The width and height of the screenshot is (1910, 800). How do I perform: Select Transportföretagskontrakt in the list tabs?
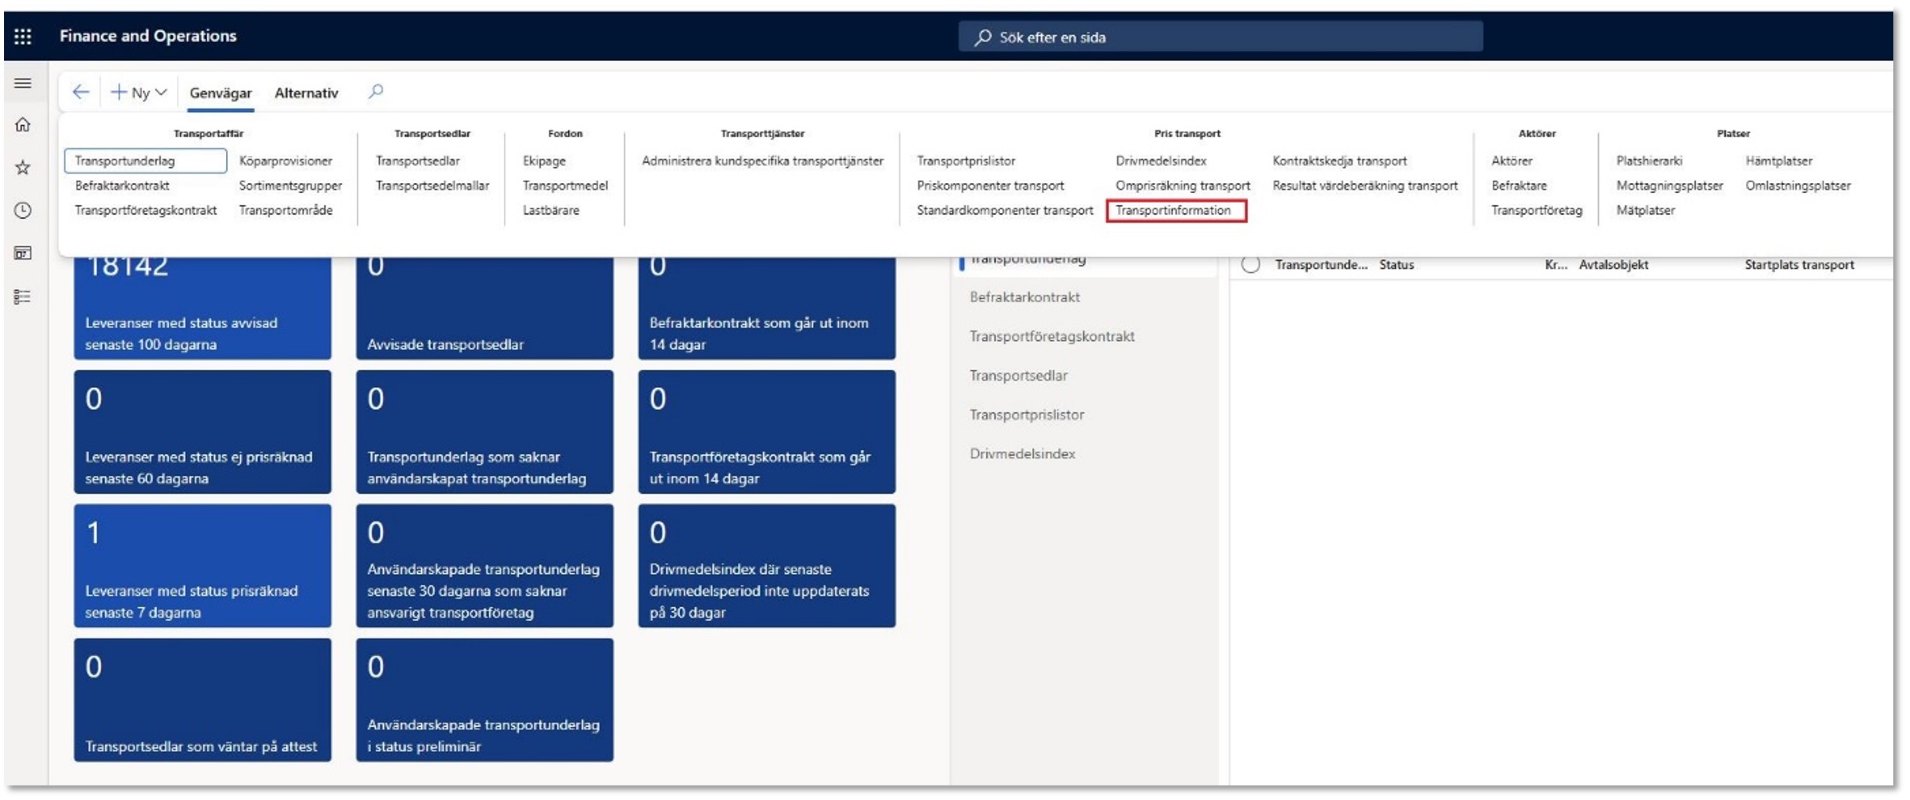point(1052,337)
